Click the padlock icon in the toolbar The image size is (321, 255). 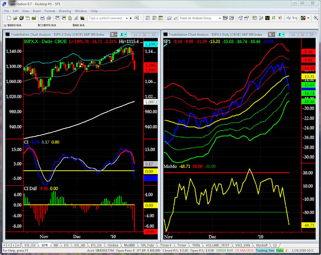pos(70,18)
